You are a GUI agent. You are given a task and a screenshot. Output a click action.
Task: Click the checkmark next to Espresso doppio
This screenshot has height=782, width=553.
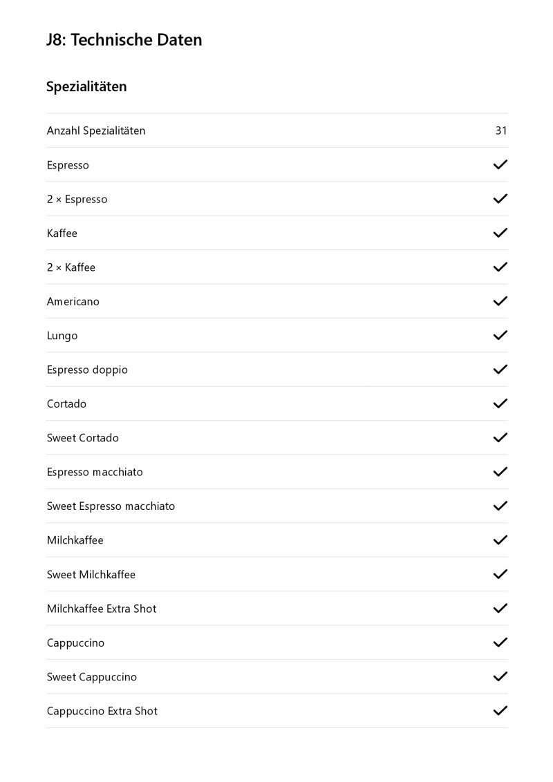[500, 370]
